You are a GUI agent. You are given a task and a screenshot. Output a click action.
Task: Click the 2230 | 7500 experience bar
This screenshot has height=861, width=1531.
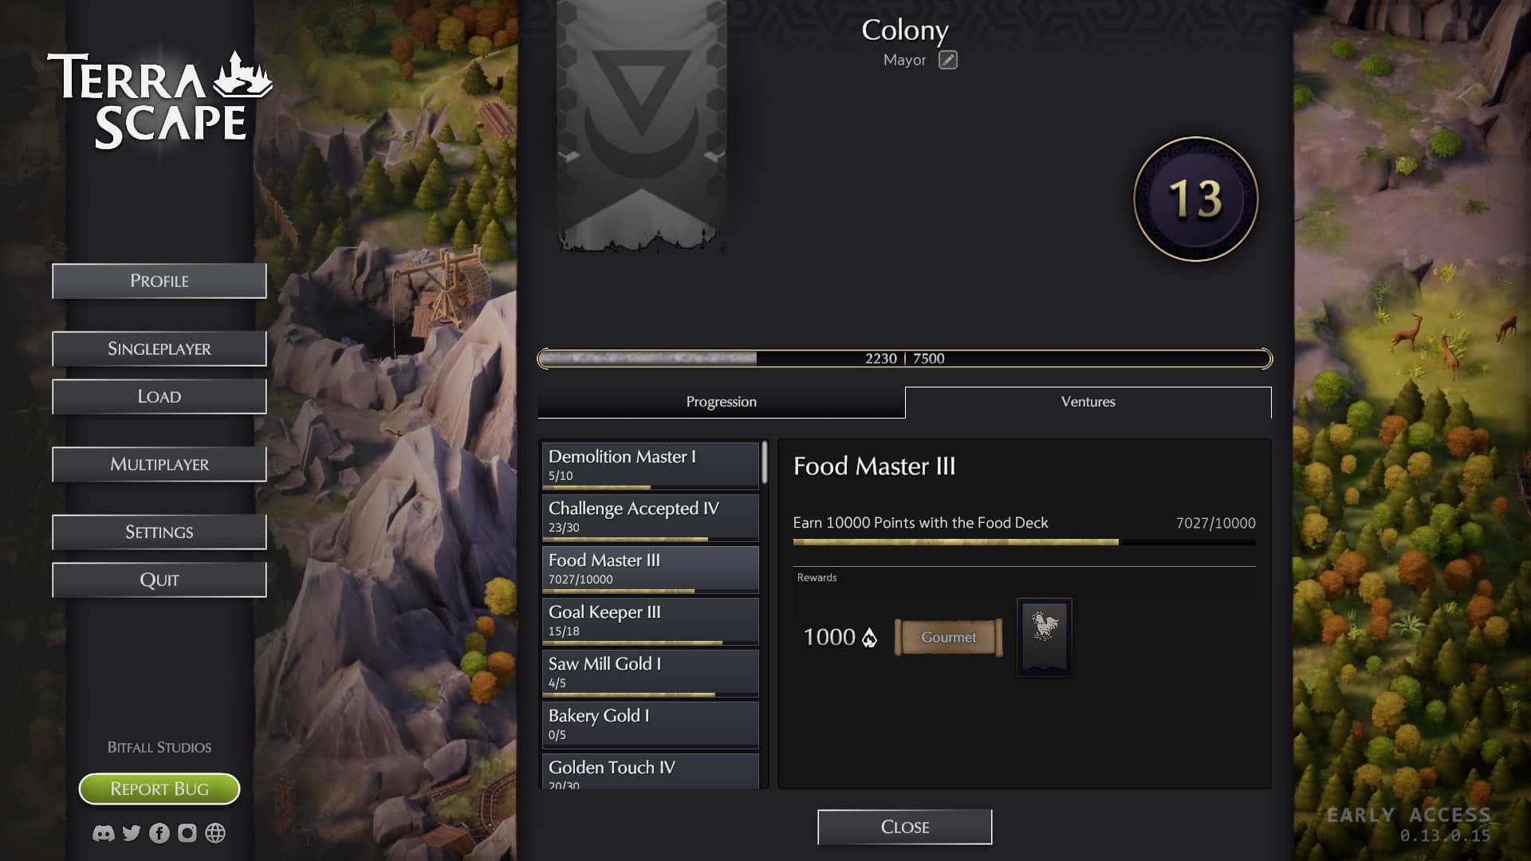905,359
